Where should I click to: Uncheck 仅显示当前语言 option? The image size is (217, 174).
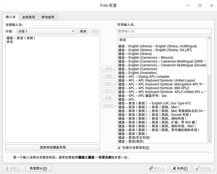(x=119, y=148)
